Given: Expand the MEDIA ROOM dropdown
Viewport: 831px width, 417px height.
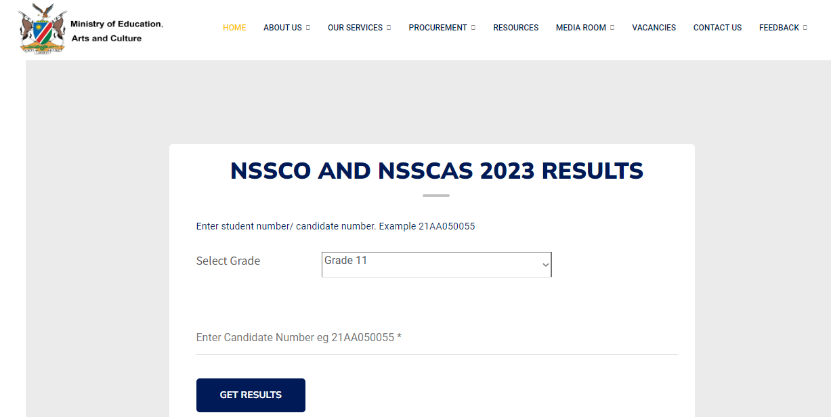Looking at the screenshot, I should [580, 28].
